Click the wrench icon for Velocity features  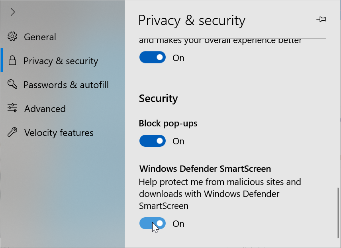point(12,132)
